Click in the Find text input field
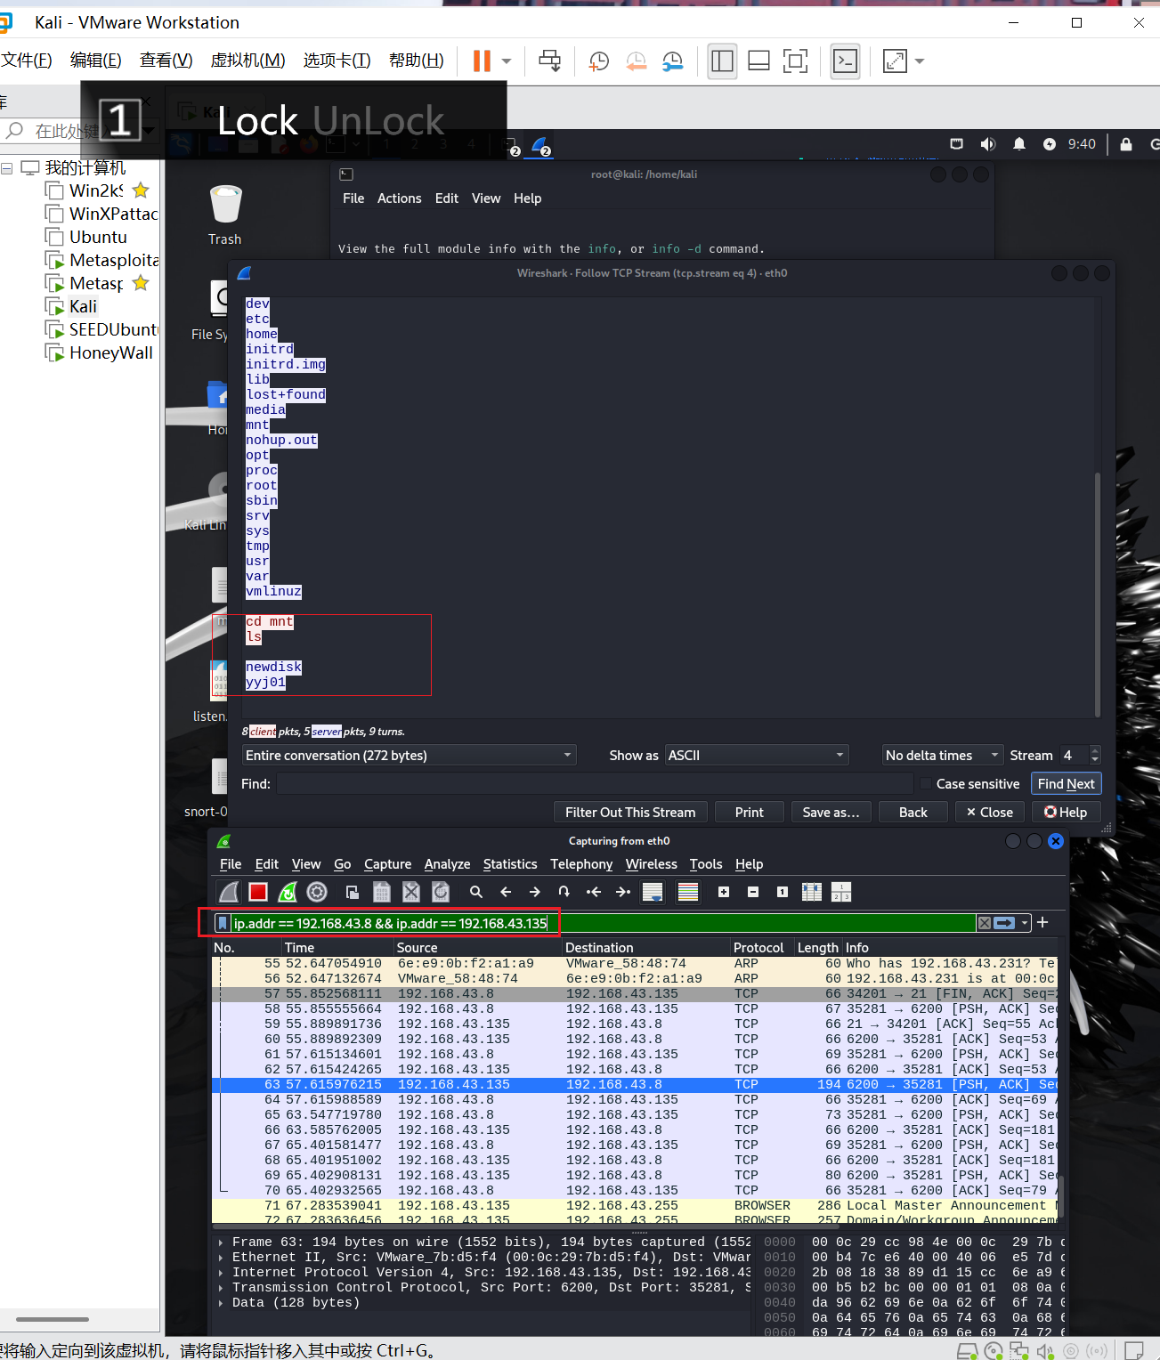The image size is (1160, 1360). pyautogui.click(x=595, y=784)
